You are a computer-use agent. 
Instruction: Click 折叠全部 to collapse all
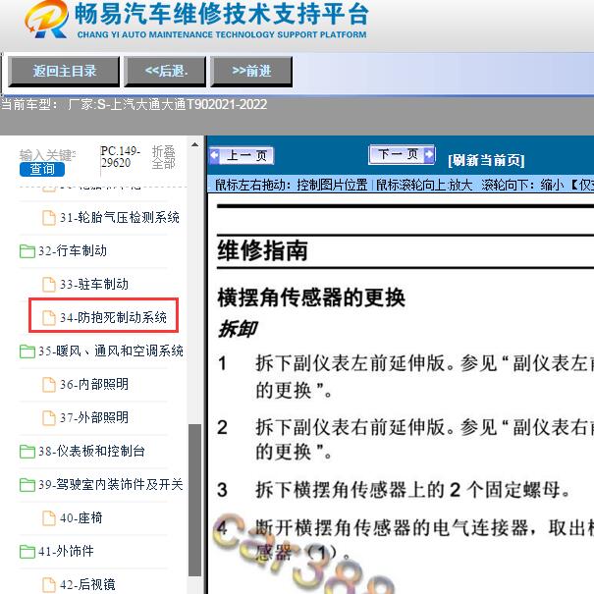[163, 157]
